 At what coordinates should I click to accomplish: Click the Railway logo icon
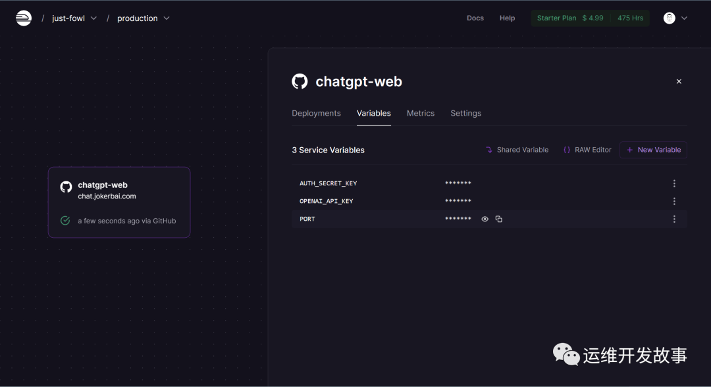point(24,18)
